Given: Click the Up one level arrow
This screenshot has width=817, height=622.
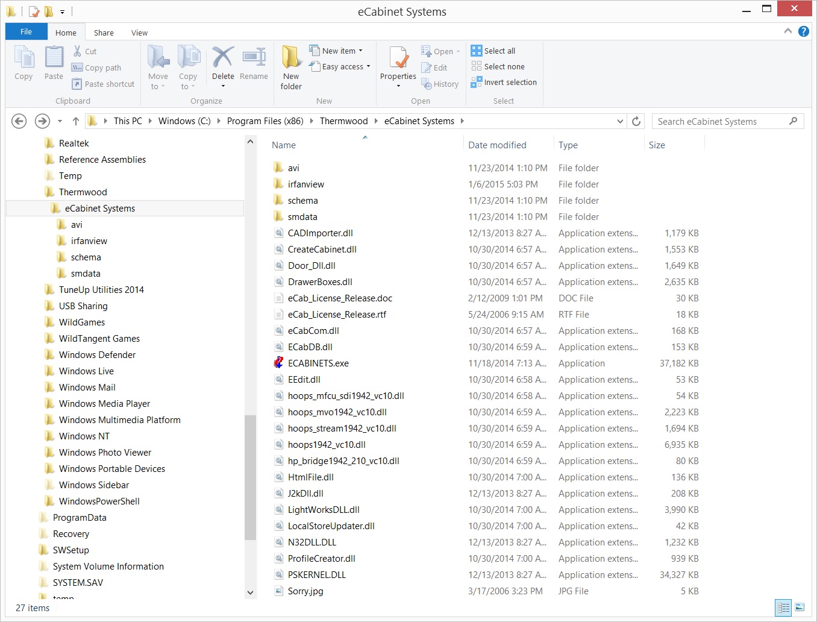Looking at the screenshot, I should (76, 121).
